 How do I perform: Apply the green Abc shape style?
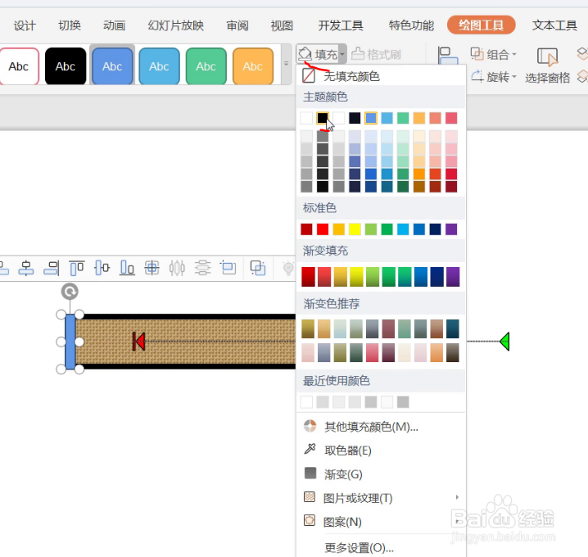click(206, 66)
